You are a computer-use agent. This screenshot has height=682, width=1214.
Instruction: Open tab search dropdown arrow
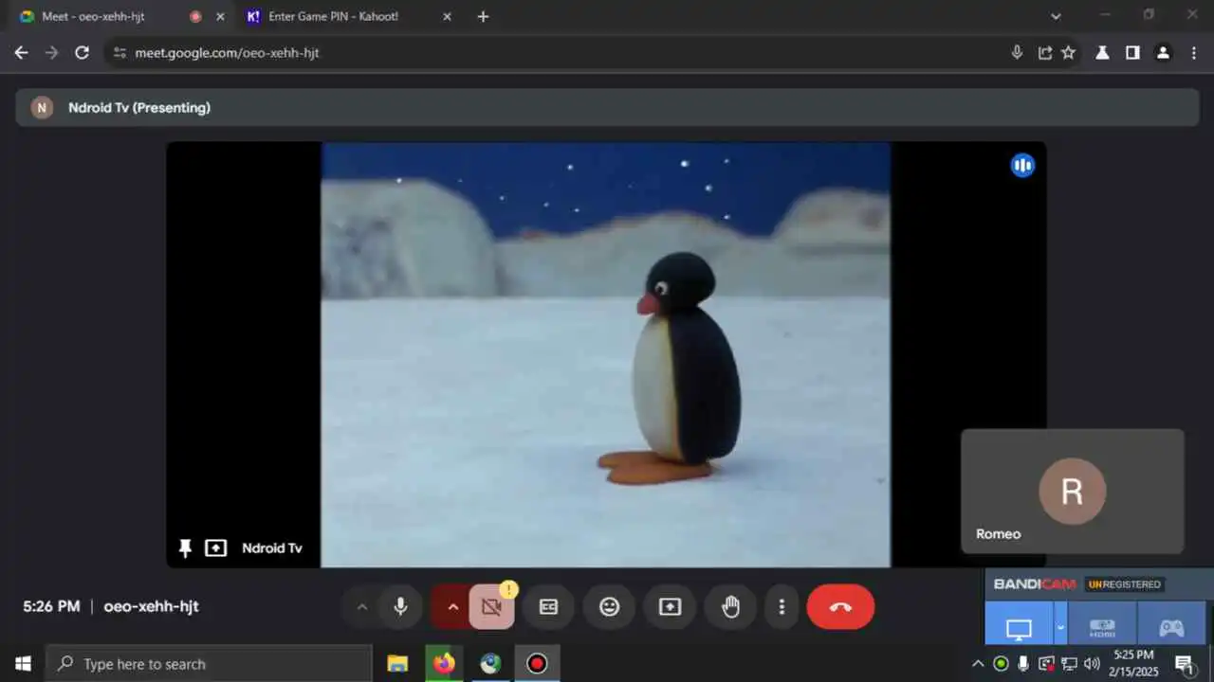pyautogui.click(x=1057, y=16)
